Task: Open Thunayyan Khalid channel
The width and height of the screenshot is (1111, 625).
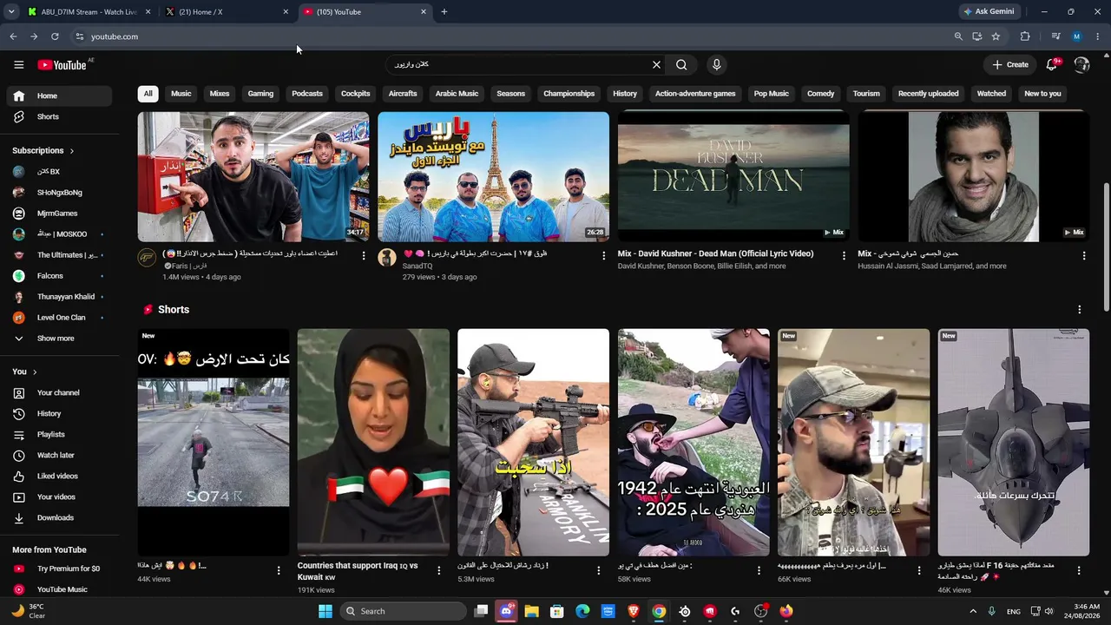Action: (59, 297)
